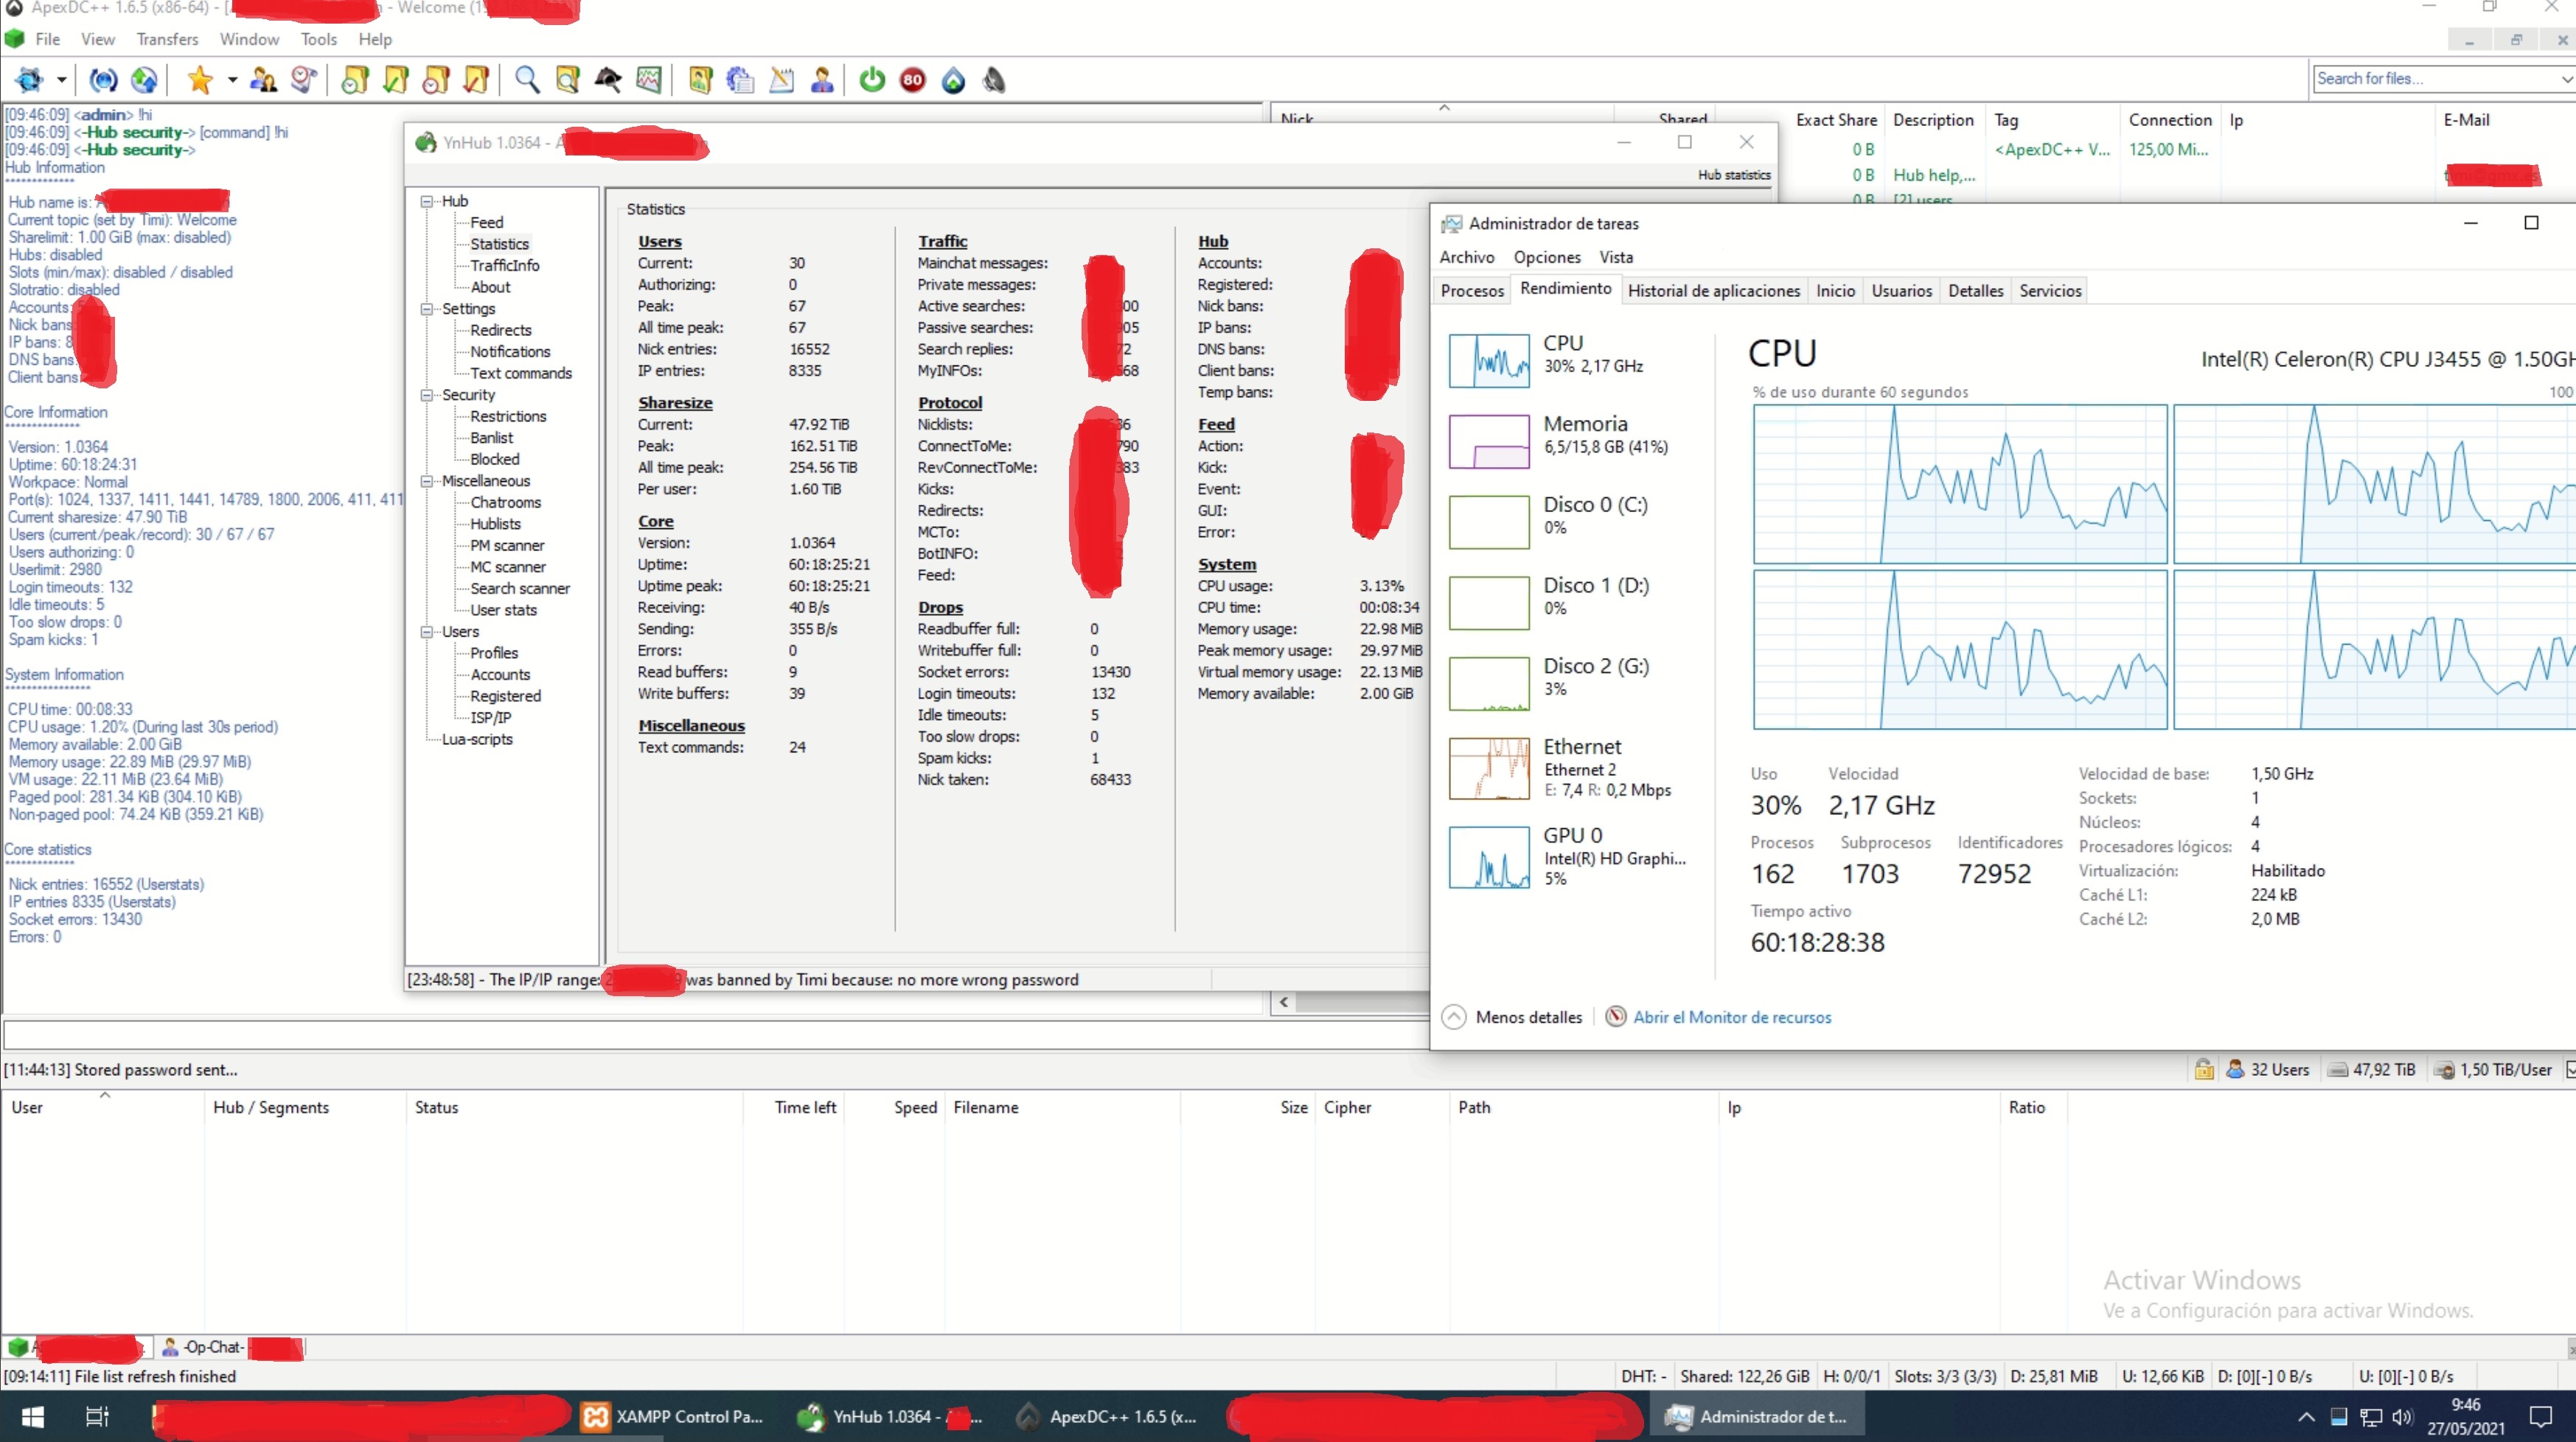
Task: Sort user list by Exact Share column
Action: (x=1836, y=120)
